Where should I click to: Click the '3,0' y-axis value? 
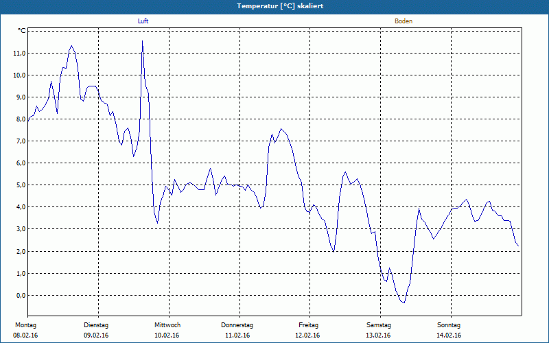click(x=21, y=229)
